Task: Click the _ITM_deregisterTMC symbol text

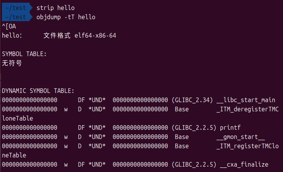Action: 247,109
